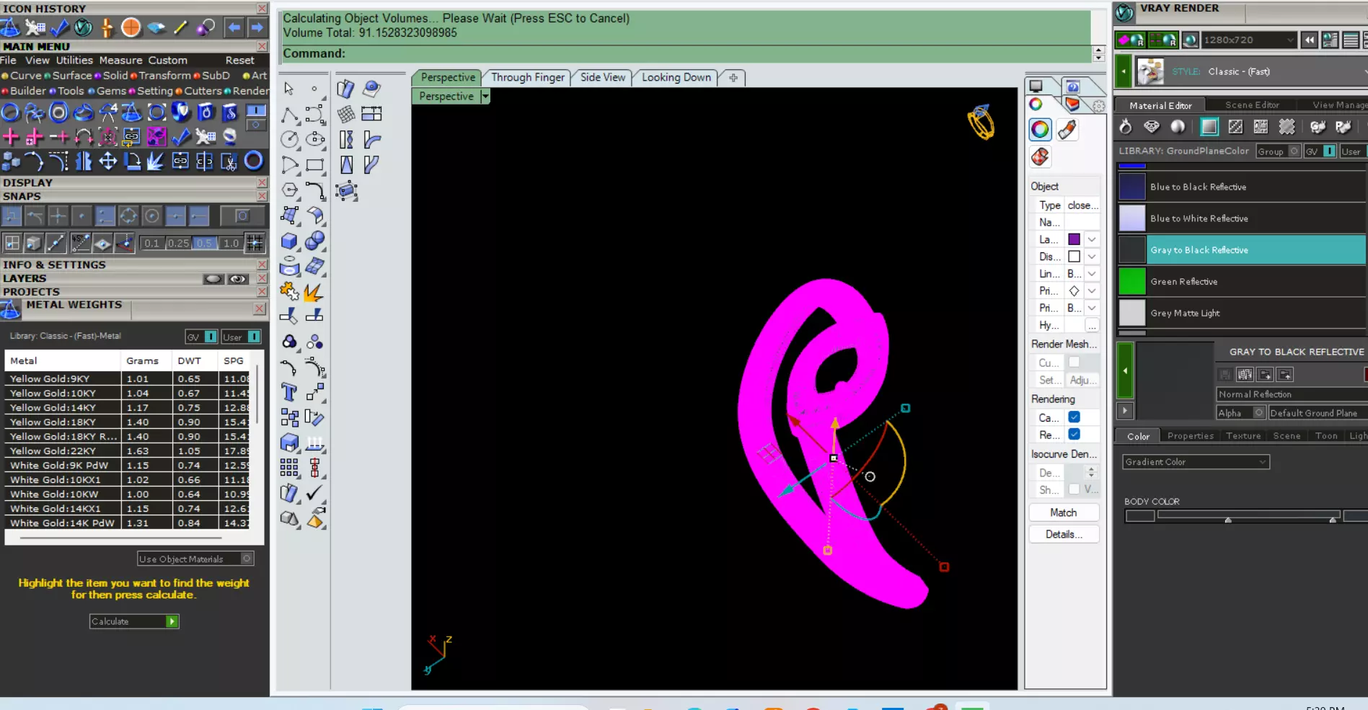Open the Print color dropdown with diamond swatch
Image resolution: width=1368 pixels, height=710 pixels.
pyautogui.click(x=1092, y=291)
